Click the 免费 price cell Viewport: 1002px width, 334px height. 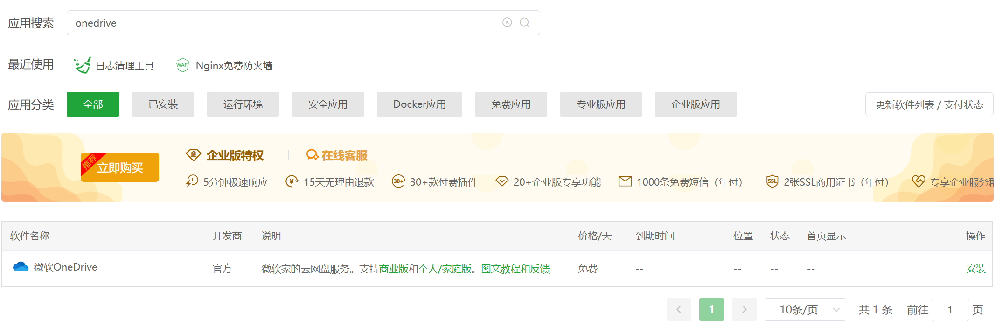tap(588, 268)
